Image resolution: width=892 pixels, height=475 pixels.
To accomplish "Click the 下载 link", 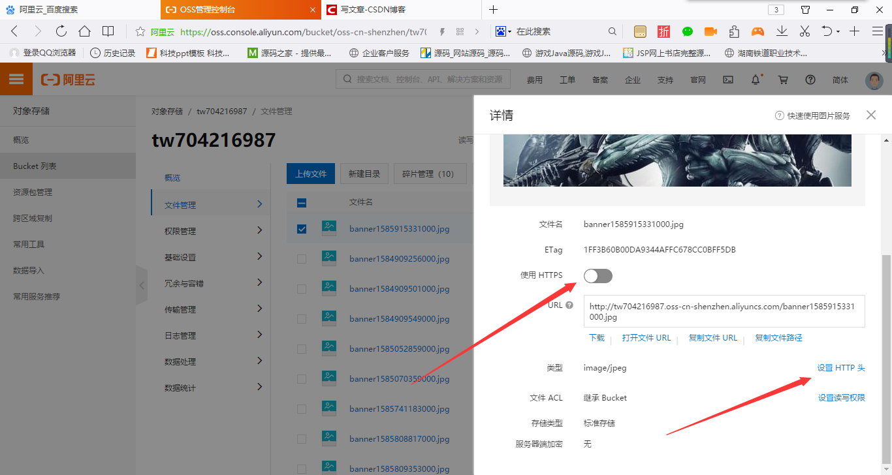I will (x=597, y=338).
